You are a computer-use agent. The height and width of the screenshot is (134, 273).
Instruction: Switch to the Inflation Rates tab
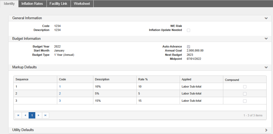click(x=32, y=4)
